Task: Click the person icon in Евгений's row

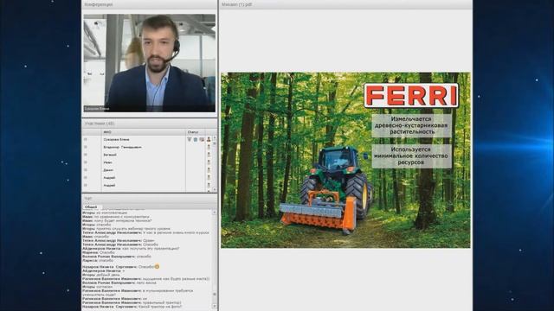Action: [x=209, y=155]
